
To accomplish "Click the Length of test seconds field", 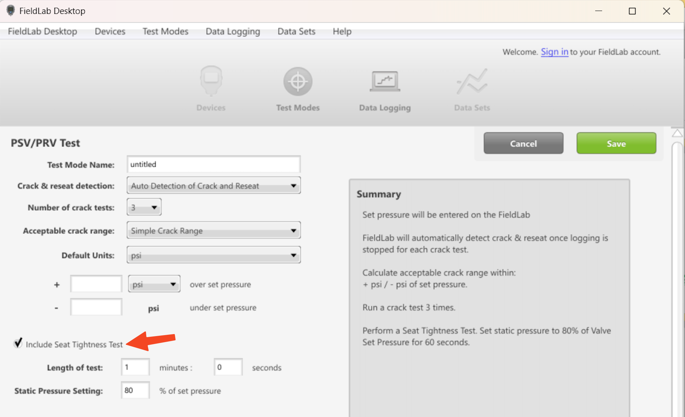I will pyautogui.click(x=228, y=367).
